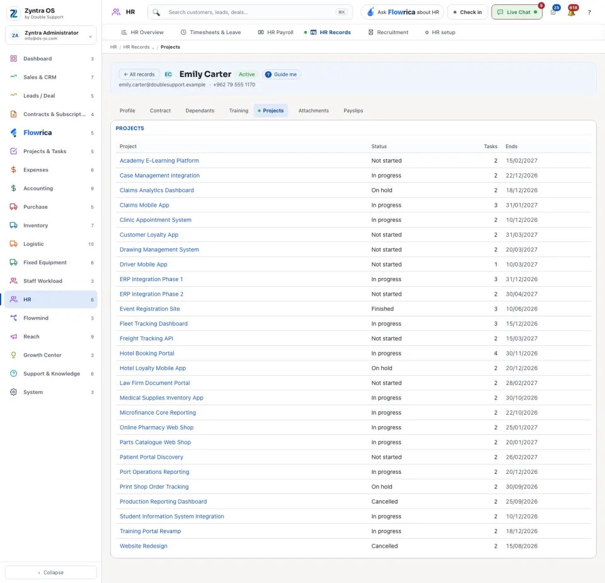Click the Tasks column header
Viewport: 605px width, 583px height.
tap(490, 147)
